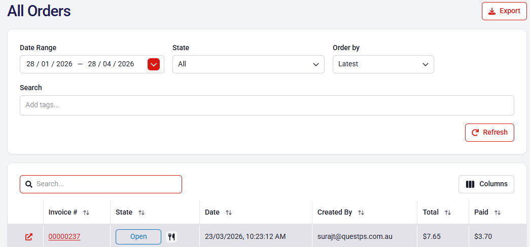
Task: Open the Columns chooser
Action: click(x=486, y=184)
